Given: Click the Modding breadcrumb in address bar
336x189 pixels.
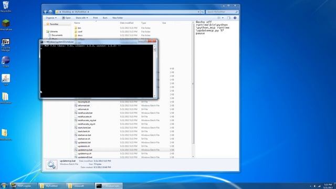Looking at the screenshot, I should pyautogui.click(x=67, y=12).
